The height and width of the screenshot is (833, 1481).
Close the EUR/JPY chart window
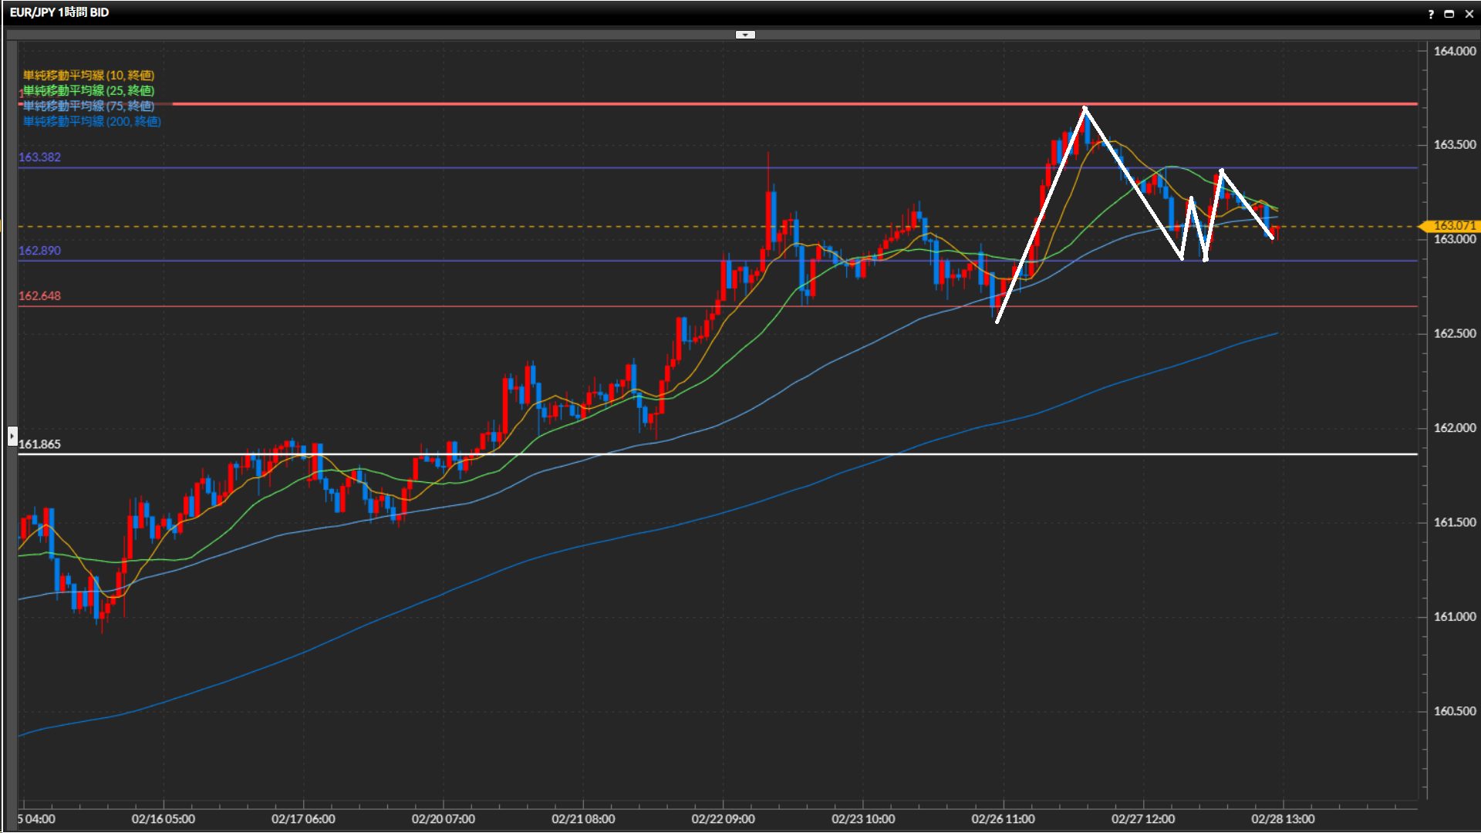click(1469, 14)
